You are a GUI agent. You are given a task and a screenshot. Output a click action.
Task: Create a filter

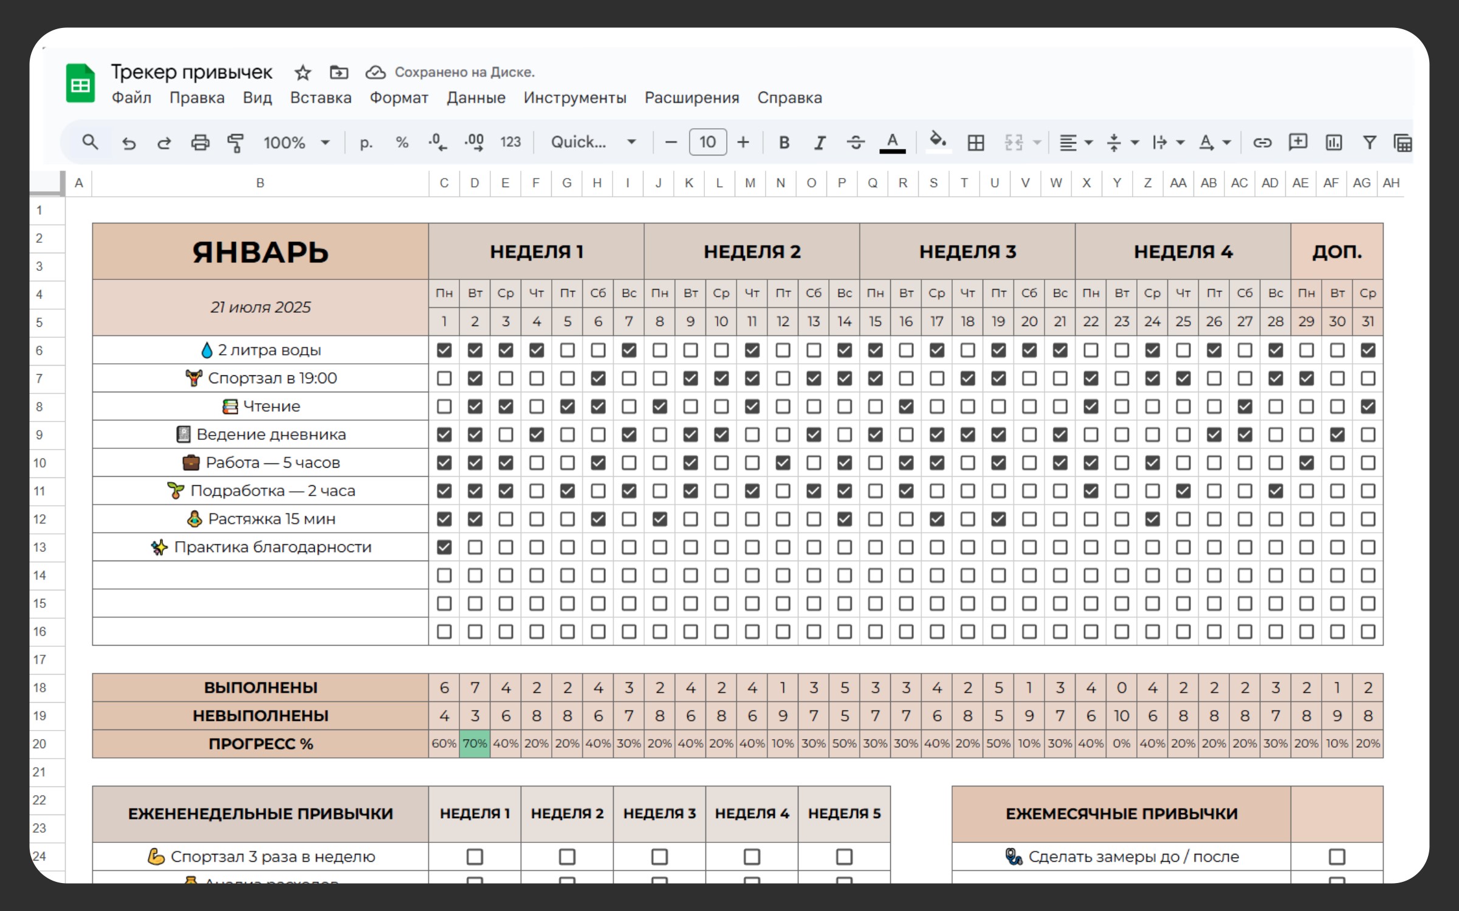pos(1370,143)
